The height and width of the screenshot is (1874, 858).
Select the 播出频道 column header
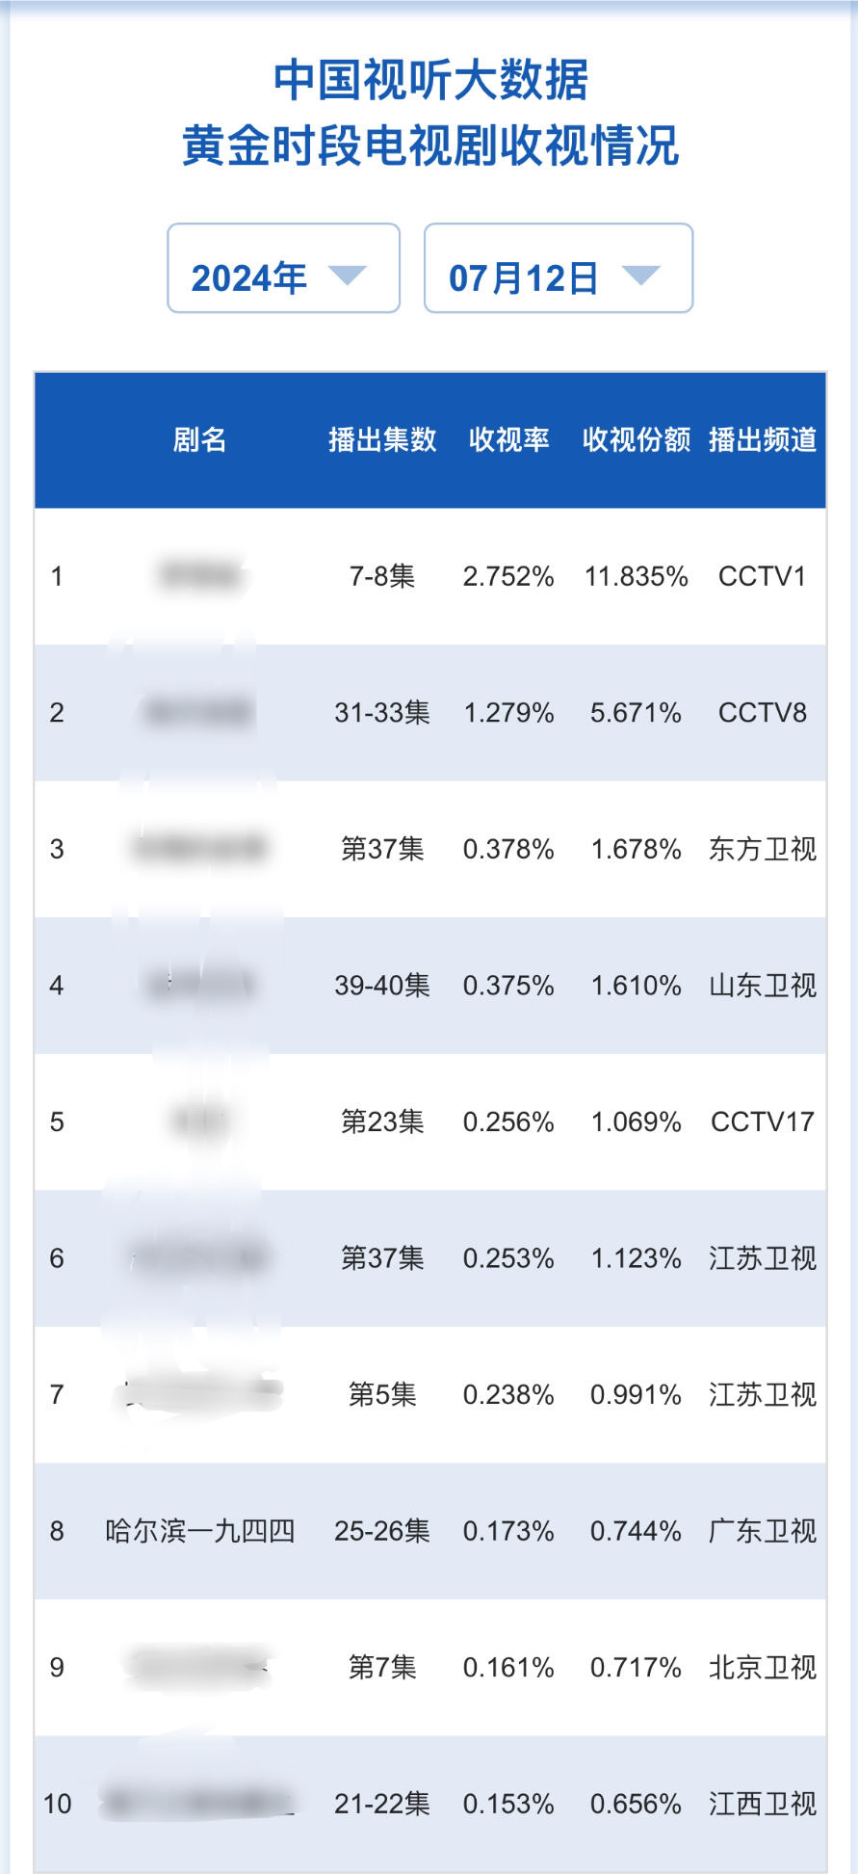[763, 440]
